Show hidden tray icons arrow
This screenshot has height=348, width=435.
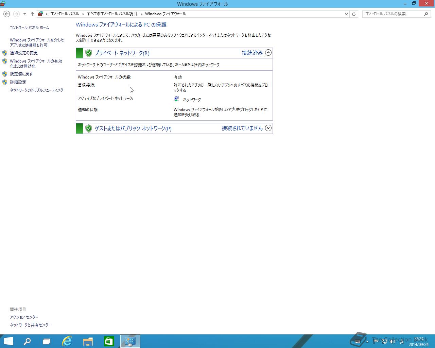(x=367, y=342)
